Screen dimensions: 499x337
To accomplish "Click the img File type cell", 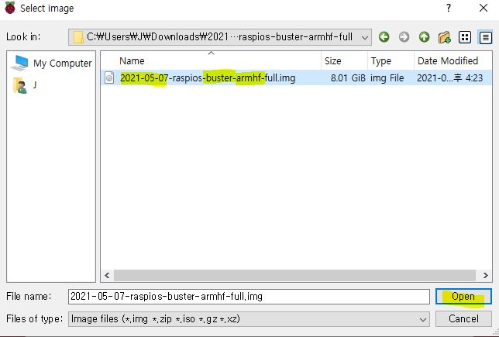I will coord(387,78).
